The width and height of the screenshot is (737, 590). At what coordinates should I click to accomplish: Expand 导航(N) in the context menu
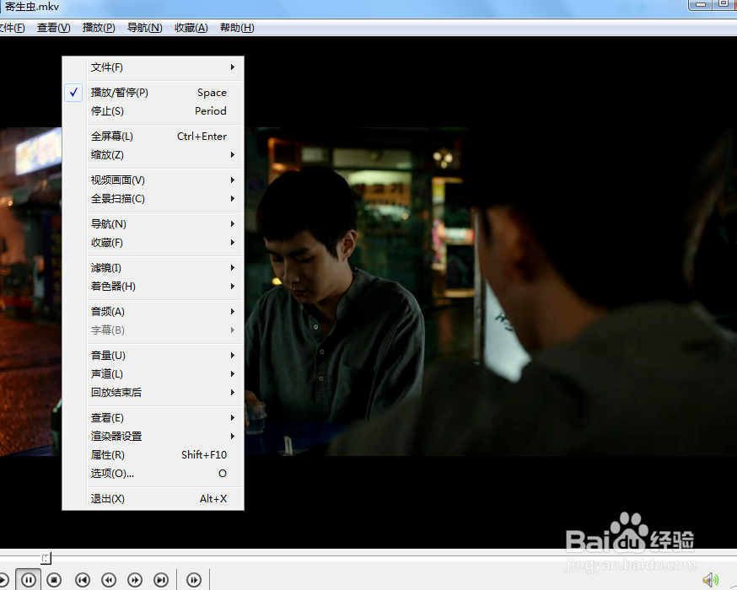153,224
